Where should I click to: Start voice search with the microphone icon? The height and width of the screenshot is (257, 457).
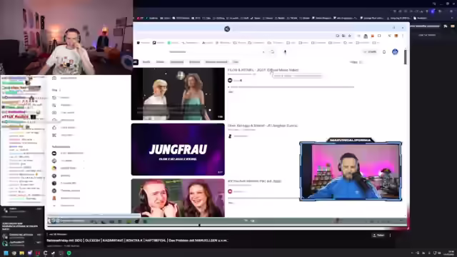pyautogui.click(x=285, y=52)
